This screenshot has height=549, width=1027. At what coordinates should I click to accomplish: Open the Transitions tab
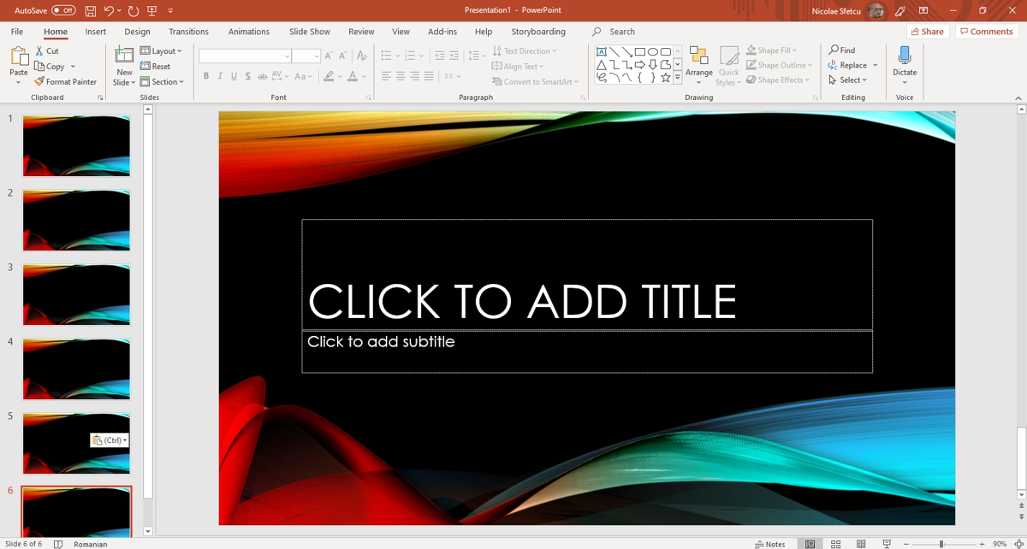coord(188,32)
